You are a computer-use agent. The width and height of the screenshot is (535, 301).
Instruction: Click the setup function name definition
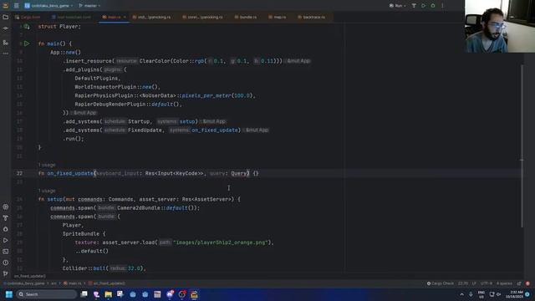coord(54,199)
